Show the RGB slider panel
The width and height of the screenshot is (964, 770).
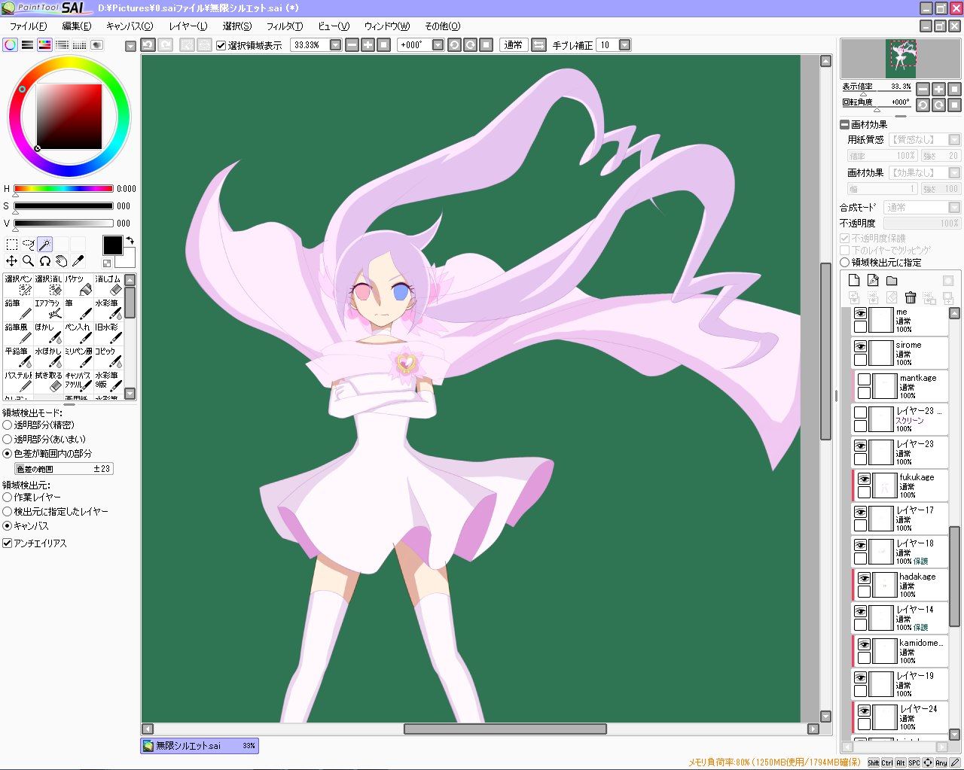coord(28,45)
